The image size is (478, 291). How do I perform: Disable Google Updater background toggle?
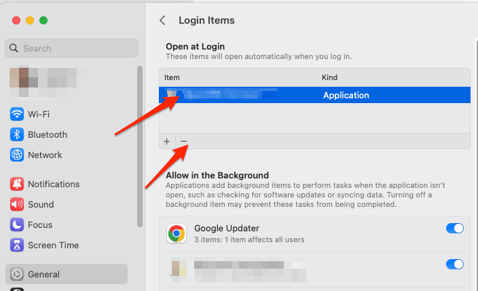point(454,229)
